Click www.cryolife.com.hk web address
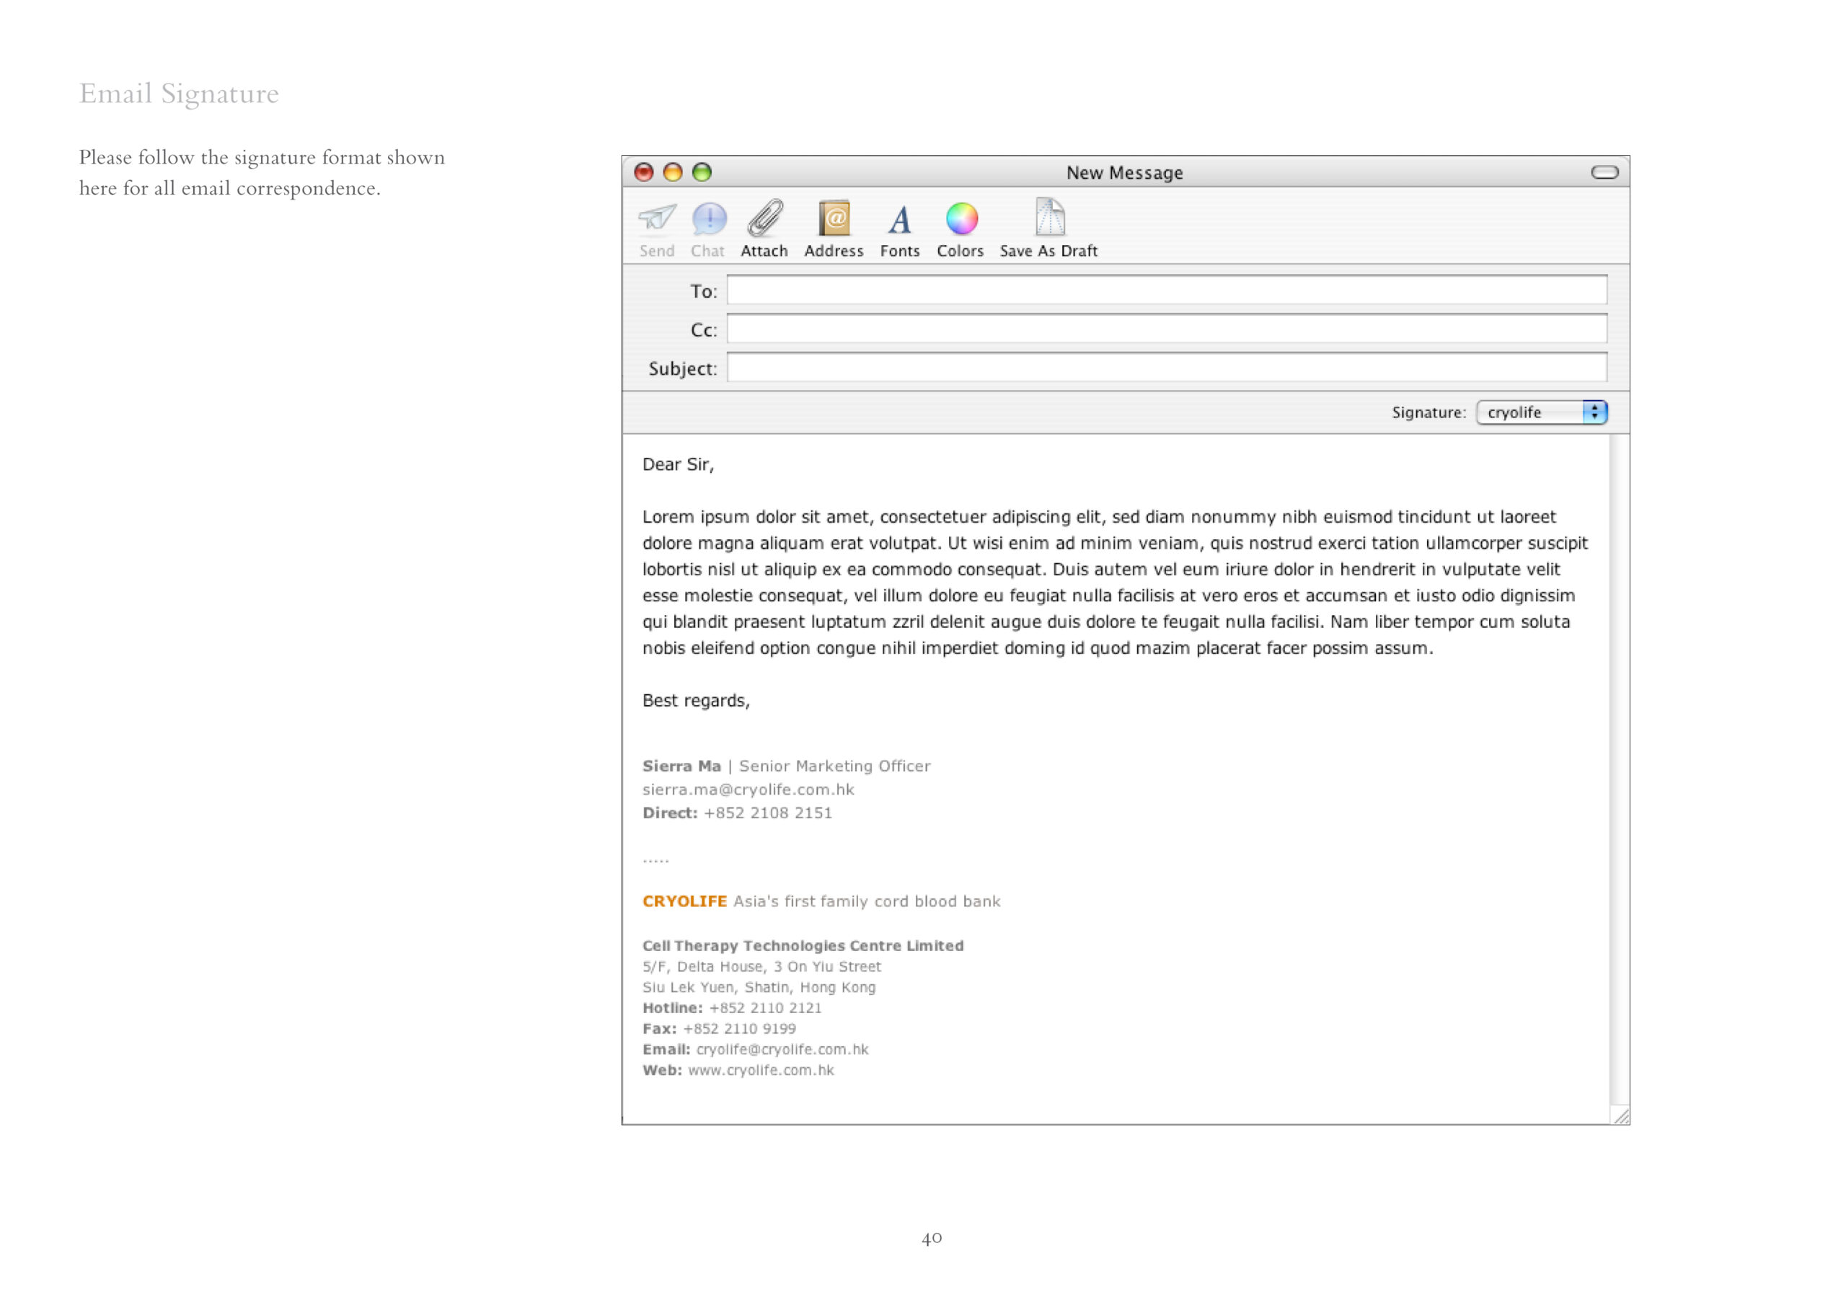 (x=761, y=1071)
